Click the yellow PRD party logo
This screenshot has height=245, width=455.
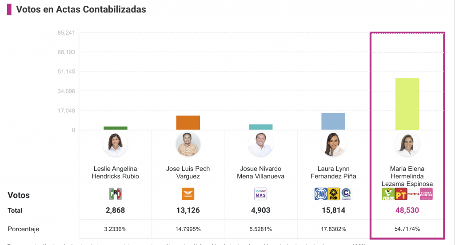(x=333, y=194)
